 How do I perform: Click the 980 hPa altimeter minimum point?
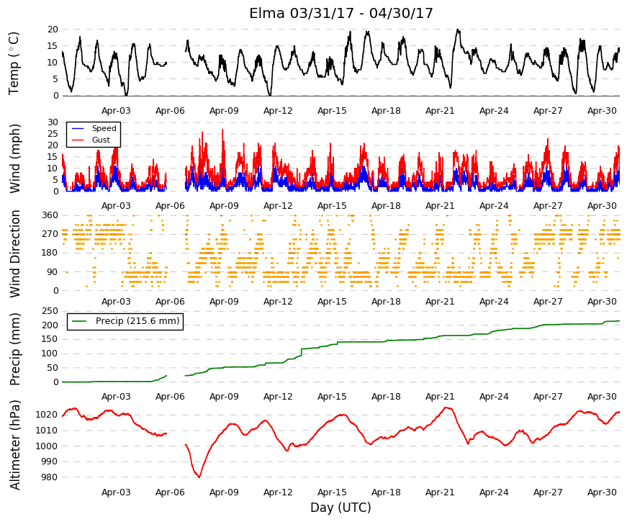(x=199, y=477)
